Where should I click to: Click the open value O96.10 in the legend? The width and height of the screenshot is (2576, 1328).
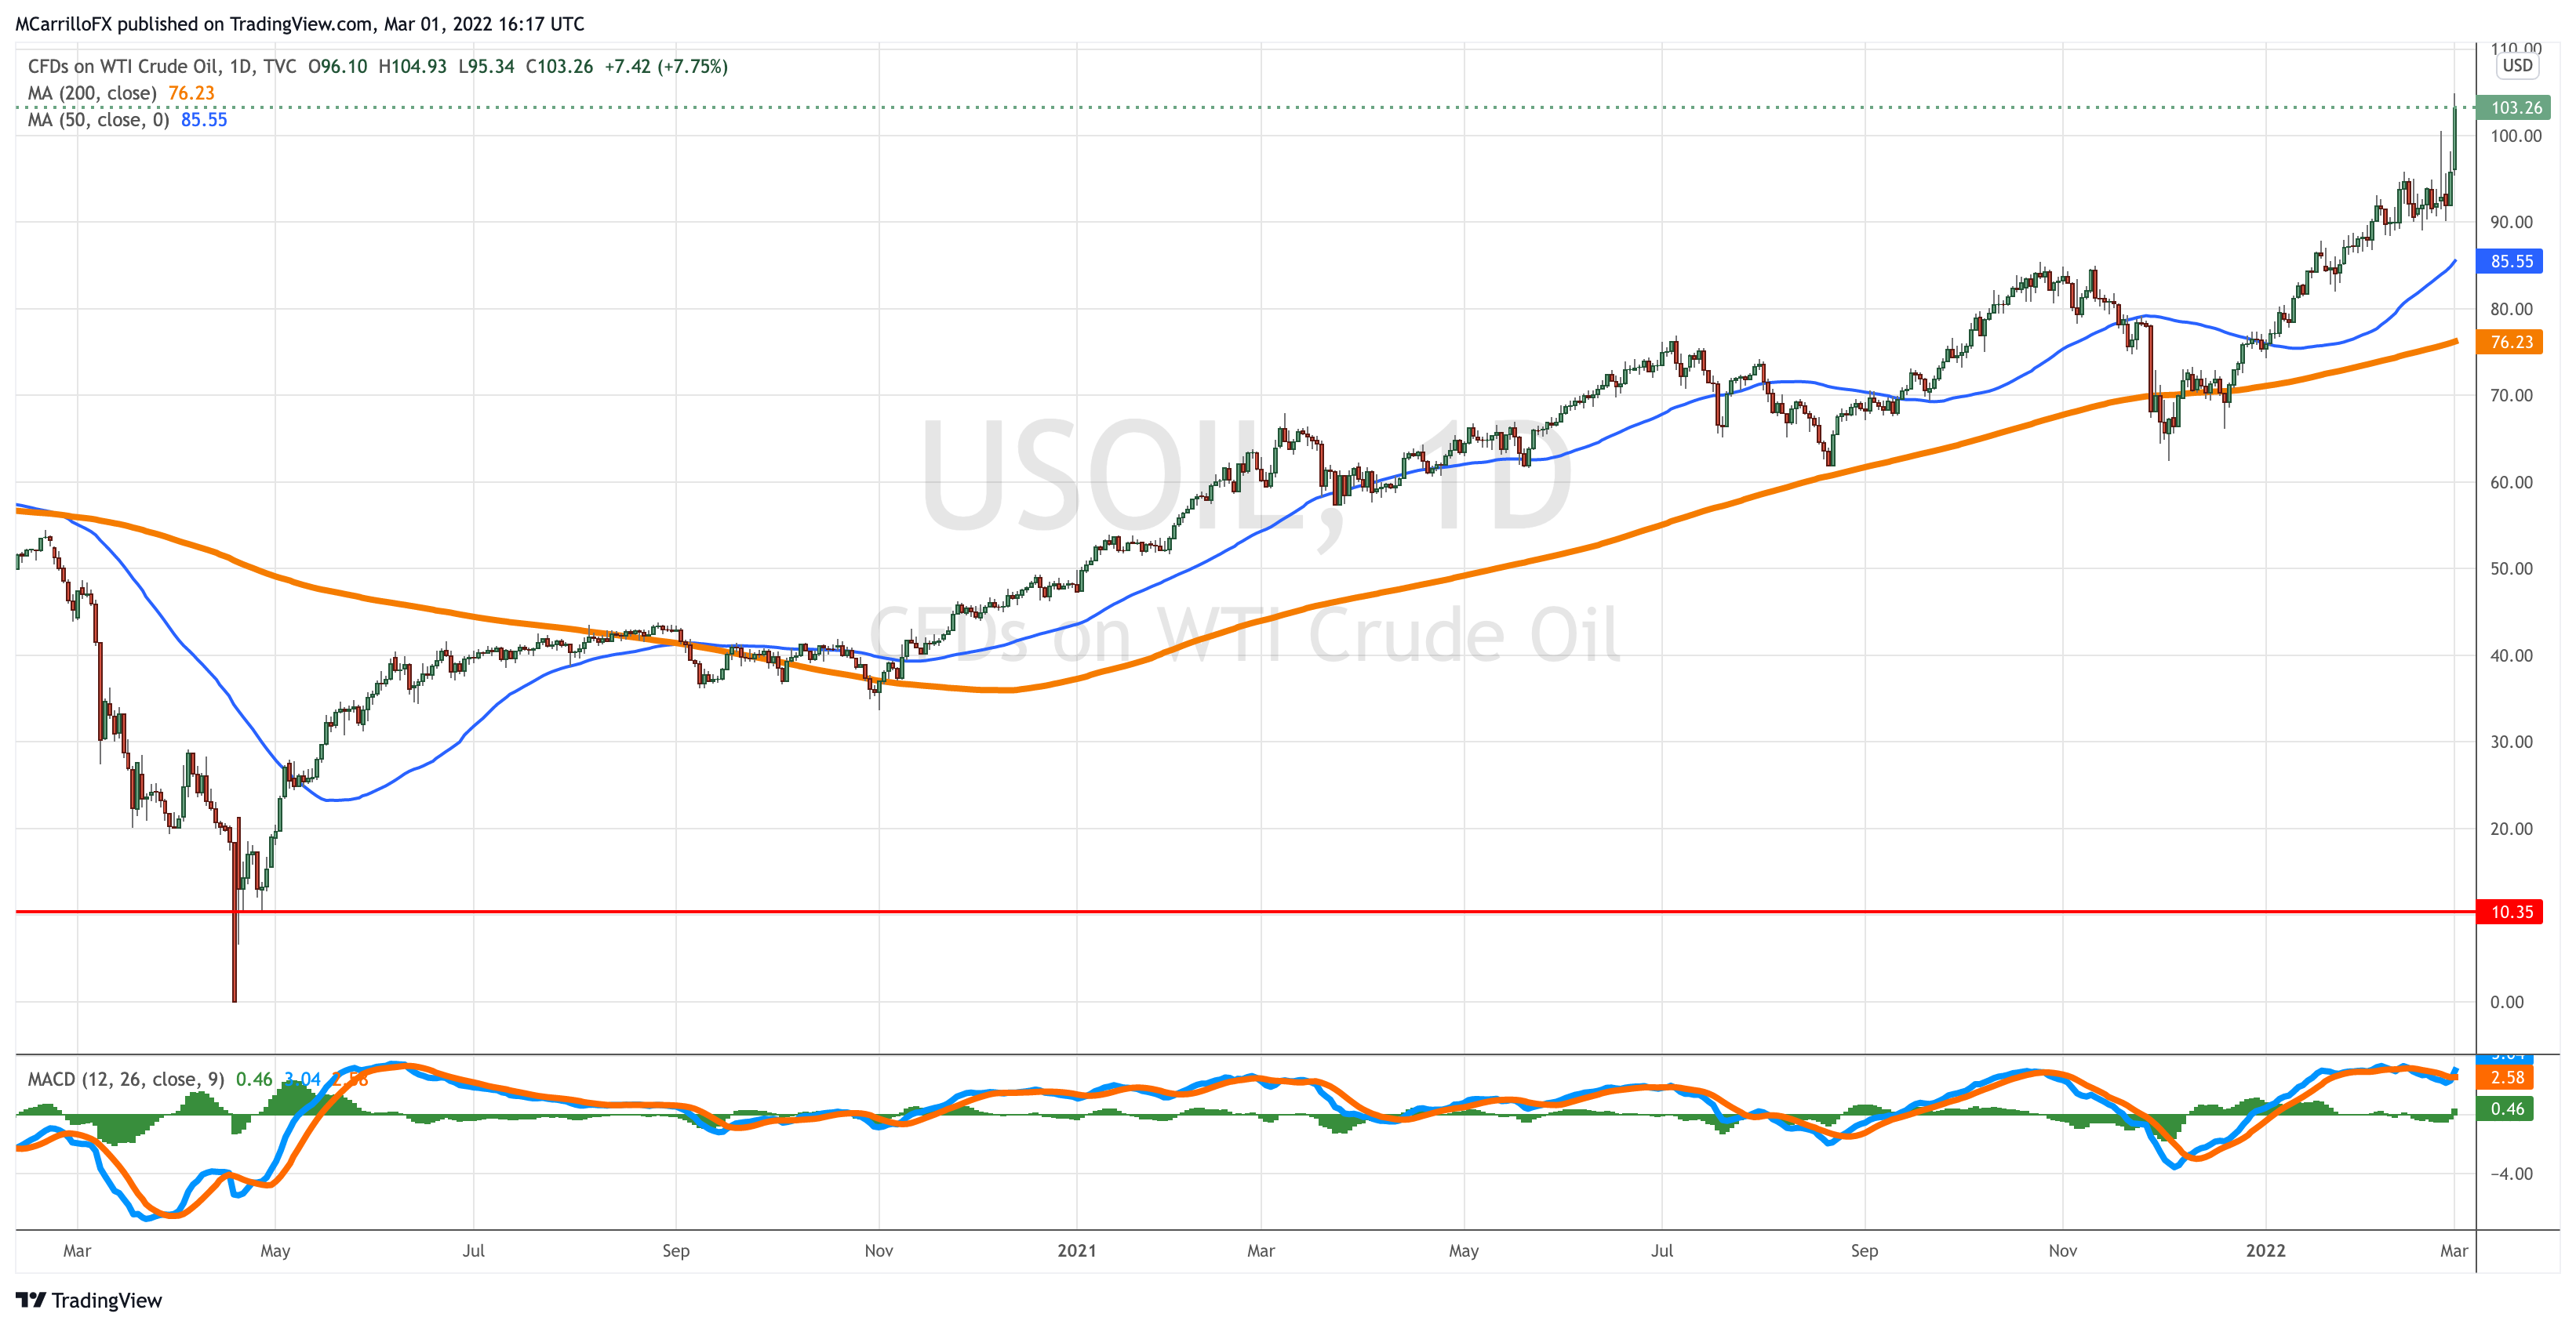[x=337, y=67]
